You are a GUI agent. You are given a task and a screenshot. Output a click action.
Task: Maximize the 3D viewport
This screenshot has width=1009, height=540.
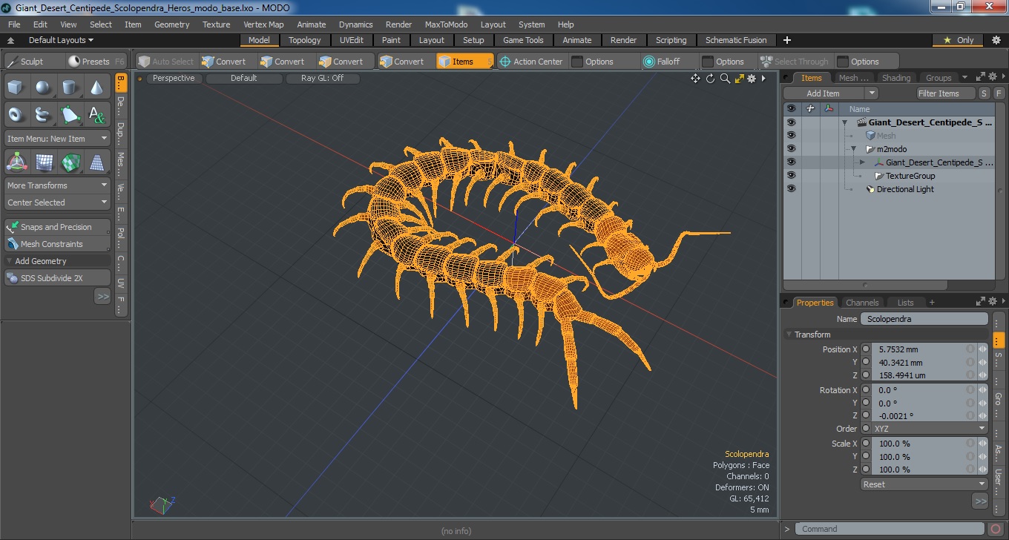click(x=739, y=78)
